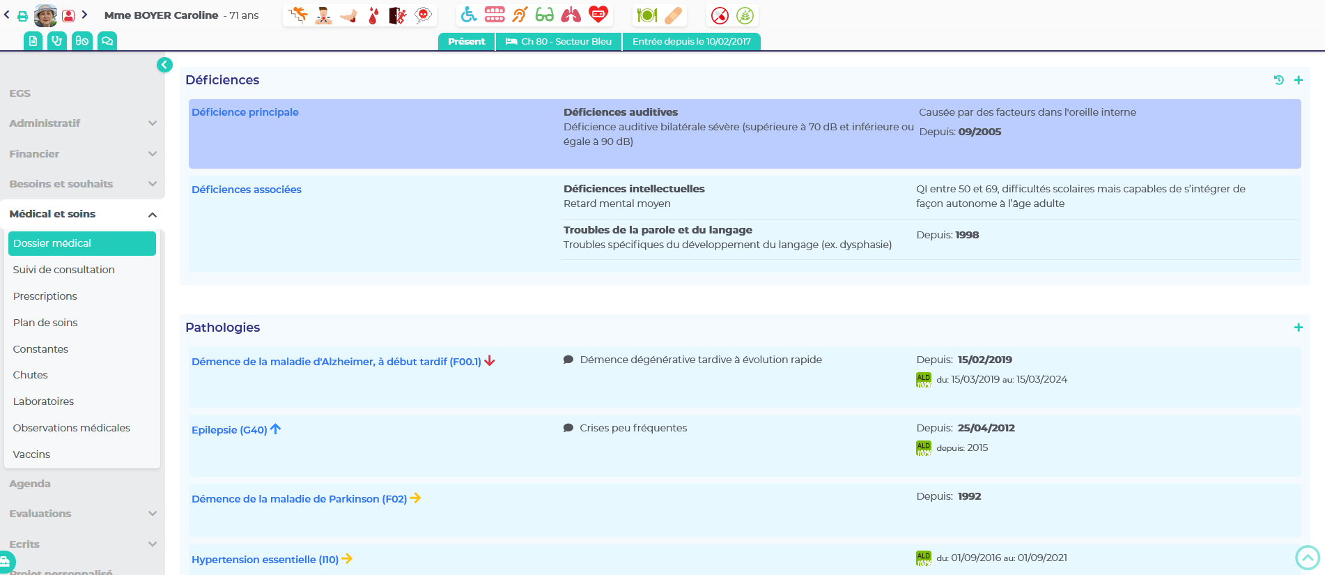Open the stethoscope shortcut icon

point(57,41)
